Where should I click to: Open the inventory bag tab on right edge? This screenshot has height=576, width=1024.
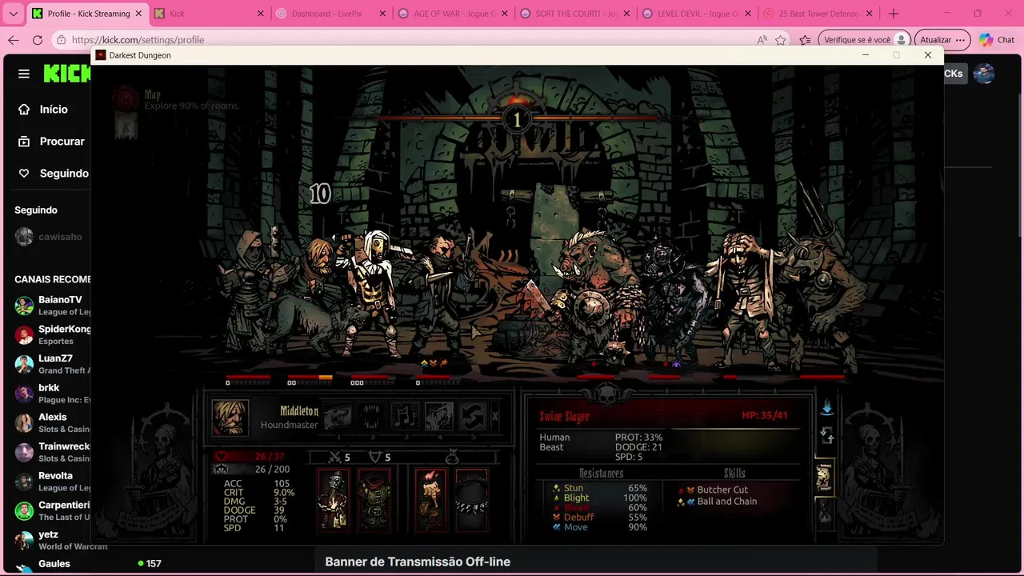click(x=824, y=514)
